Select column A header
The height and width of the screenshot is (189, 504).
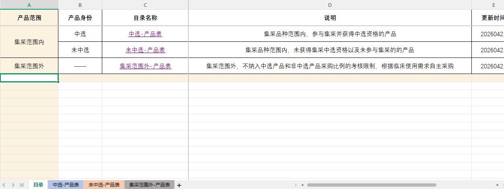coord(29,5)
